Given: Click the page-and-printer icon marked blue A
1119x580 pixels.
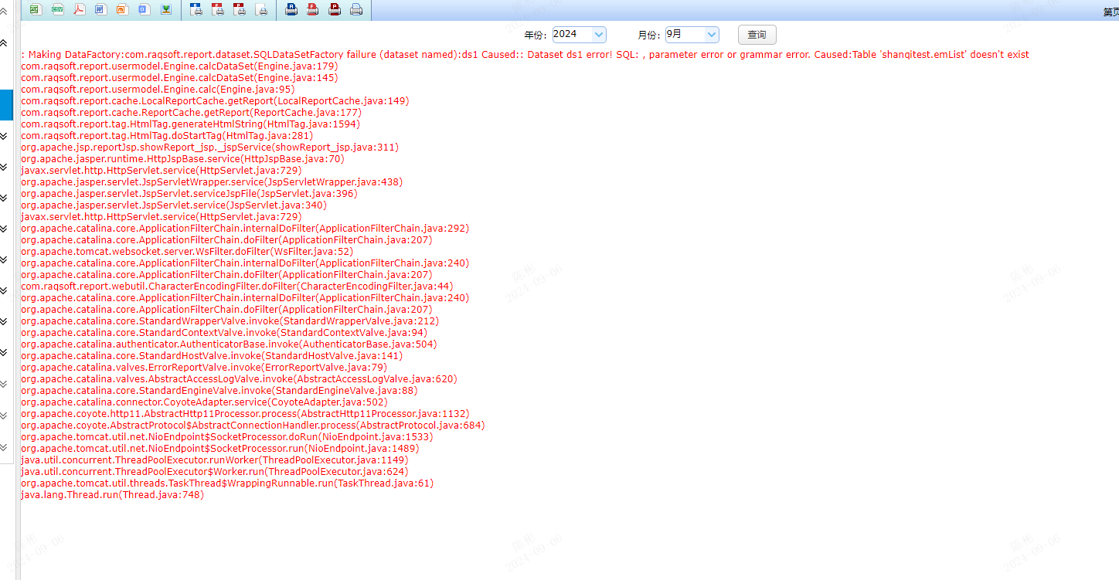Looking at the screenshot, I should point(196,9).
